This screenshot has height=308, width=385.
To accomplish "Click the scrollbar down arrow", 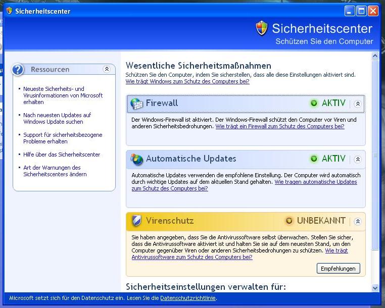I will click(x=375, y=288).
